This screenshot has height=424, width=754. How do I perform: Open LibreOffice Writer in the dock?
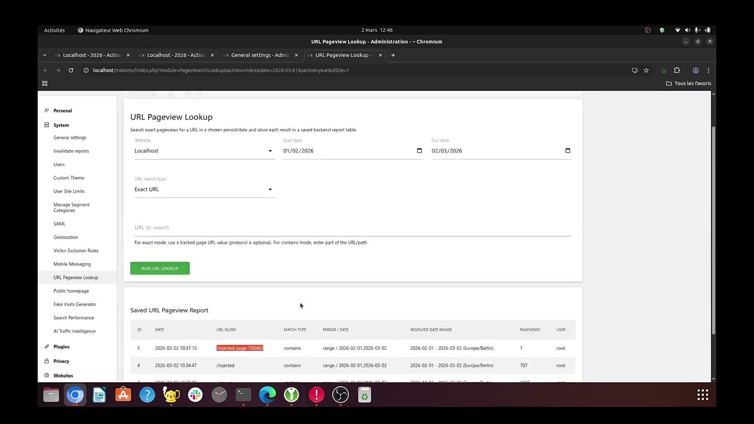click(99, 395)
